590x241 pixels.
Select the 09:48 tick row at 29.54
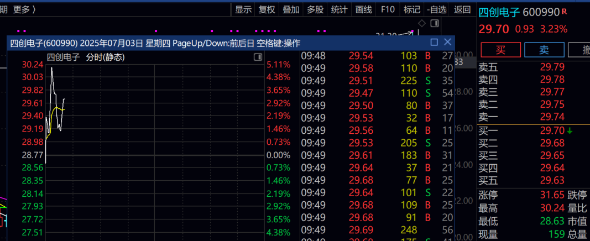377,56
